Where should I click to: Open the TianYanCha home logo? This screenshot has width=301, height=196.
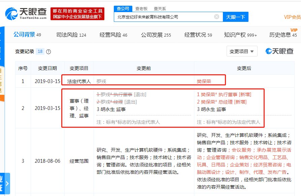point(26,14)
